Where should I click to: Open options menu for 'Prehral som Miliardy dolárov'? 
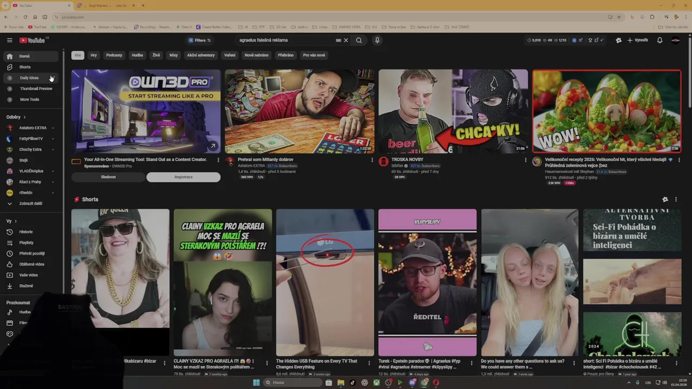[x=372, y=160]
